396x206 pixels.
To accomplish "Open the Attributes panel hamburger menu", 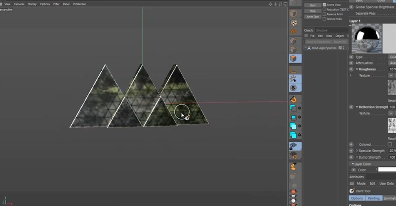I will [352, 183].
